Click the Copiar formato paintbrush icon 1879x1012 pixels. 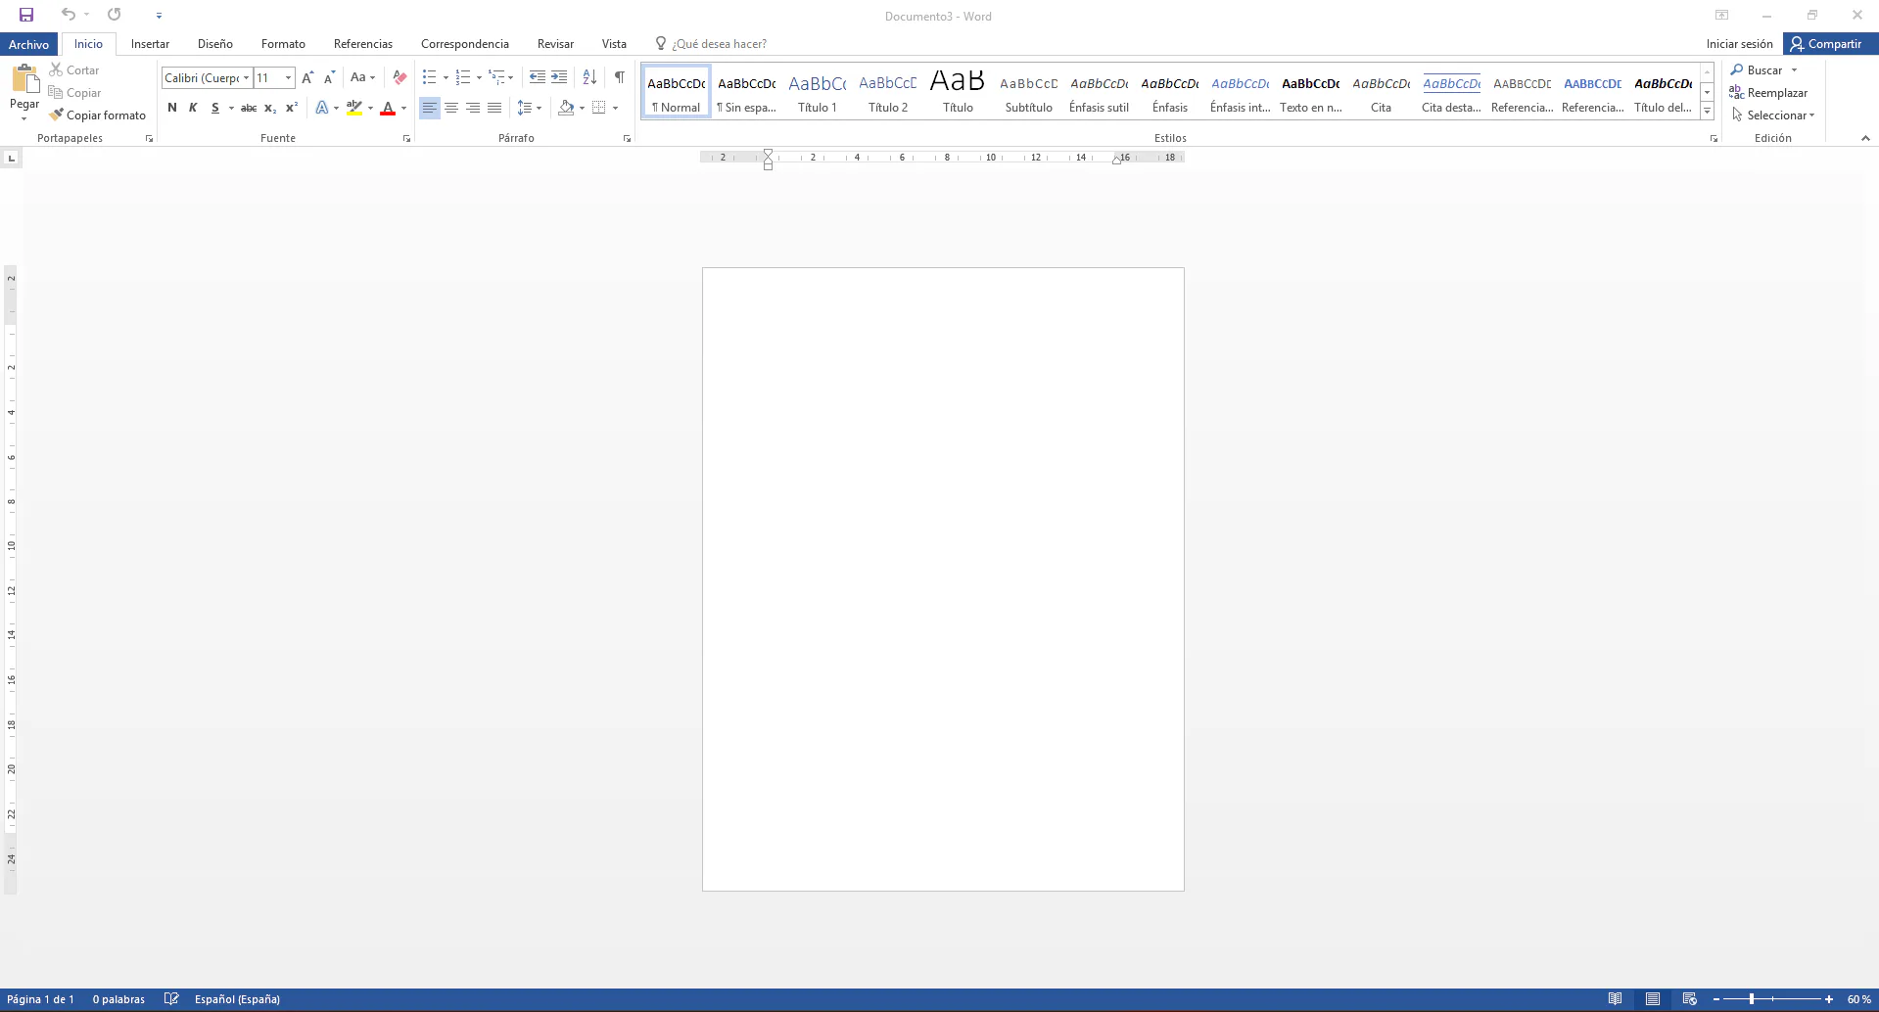[x=57, y=115]
